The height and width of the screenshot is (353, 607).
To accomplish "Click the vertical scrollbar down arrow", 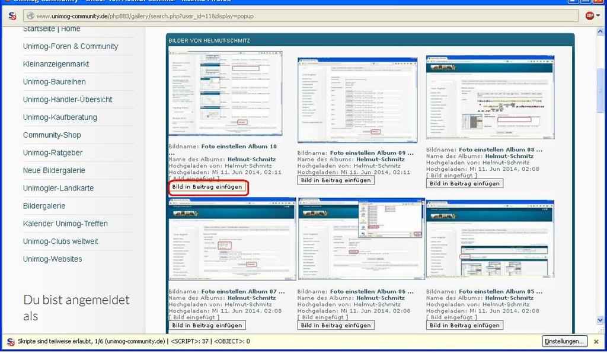I will [x=600, y=320].
